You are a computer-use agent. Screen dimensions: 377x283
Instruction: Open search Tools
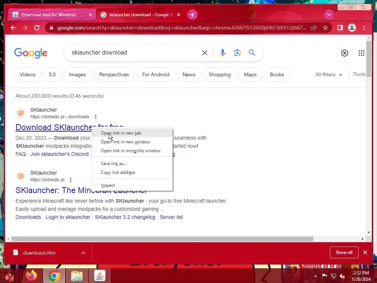coord(359,74)
